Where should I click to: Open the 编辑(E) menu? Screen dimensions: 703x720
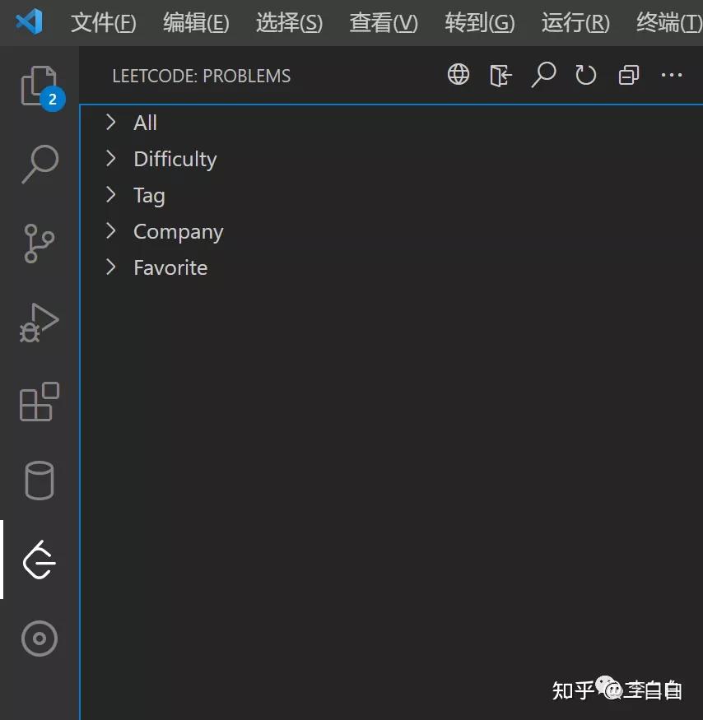point(196,22)
